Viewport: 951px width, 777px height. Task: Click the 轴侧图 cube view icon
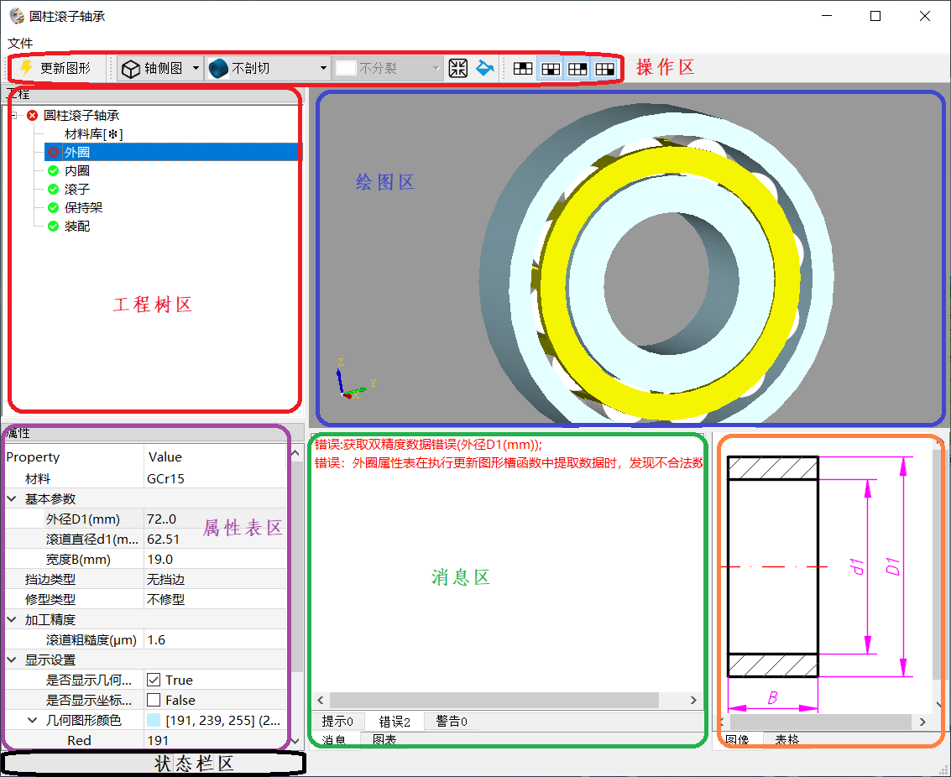(131, 69)
